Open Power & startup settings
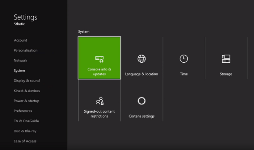This screenshot has height=150, width=254. [27, 101]
